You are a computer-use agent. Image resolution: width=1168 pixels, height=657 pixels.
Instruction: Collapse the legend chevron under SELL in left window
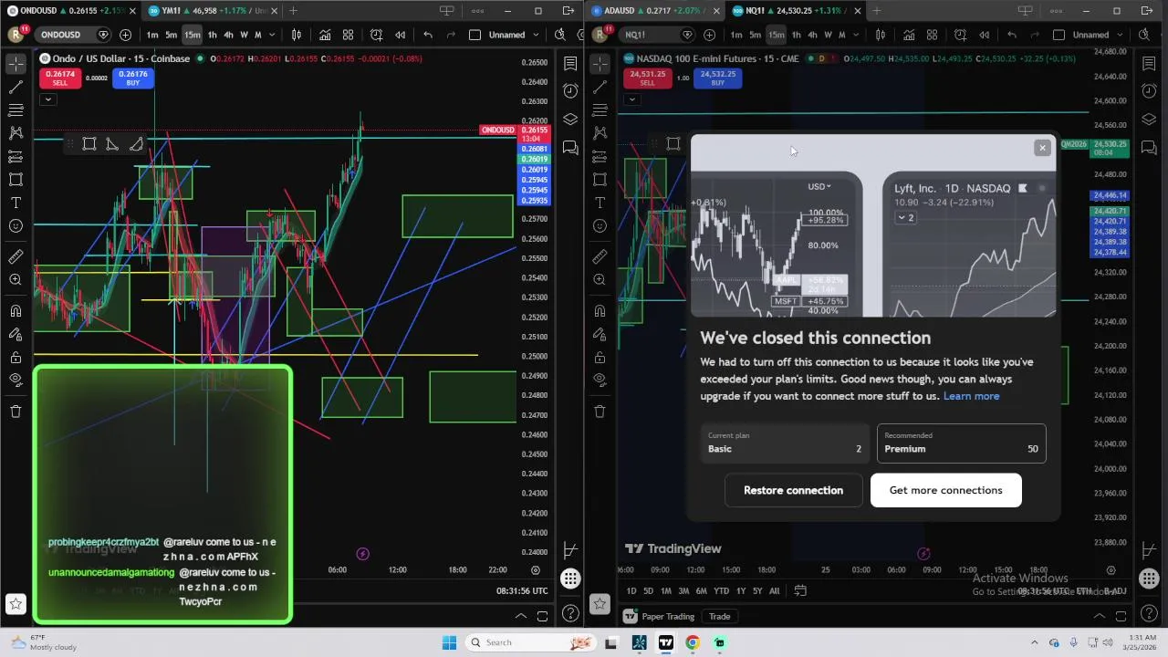pyautogui.click(x=47, y=99)
